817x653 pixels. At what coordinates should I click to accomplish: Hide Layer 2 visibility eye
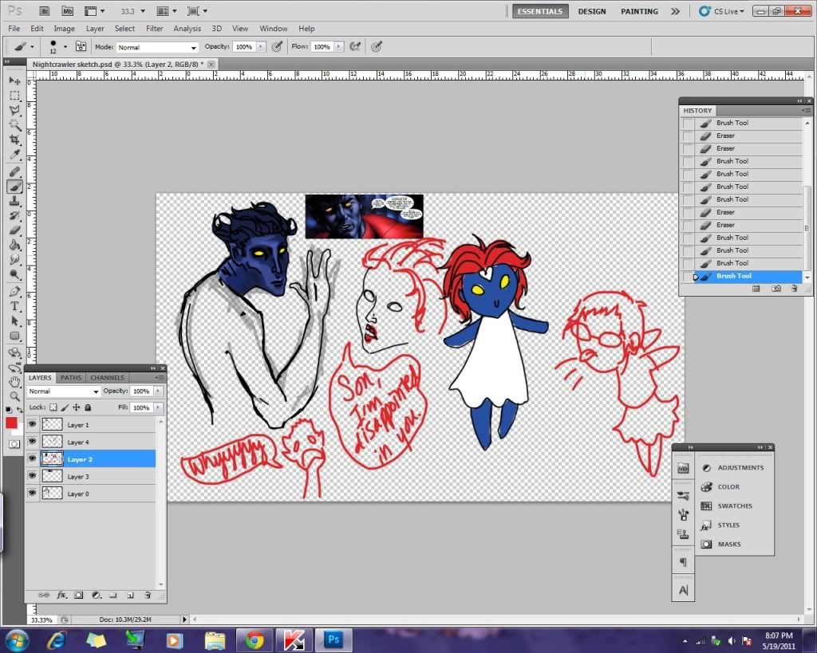[32, 458]
